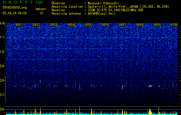Click the 0.6 frequency axis label
This screenshot has width=181, height=115.
tap(2, 109)
